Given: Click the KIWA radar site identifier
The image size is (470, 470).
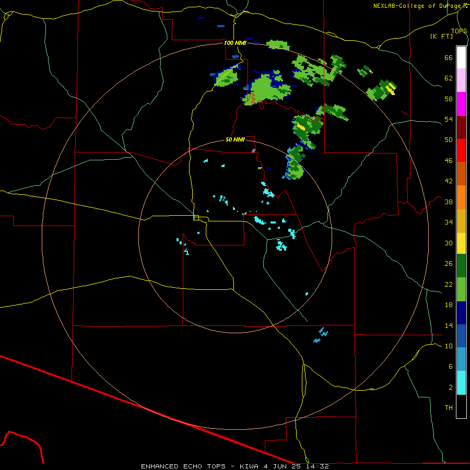Looking at the screenshot, I should pos(249,466).
